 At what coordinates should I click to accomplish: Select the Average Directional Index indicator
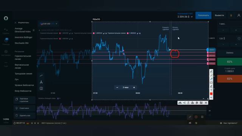(x=23, y=30)
